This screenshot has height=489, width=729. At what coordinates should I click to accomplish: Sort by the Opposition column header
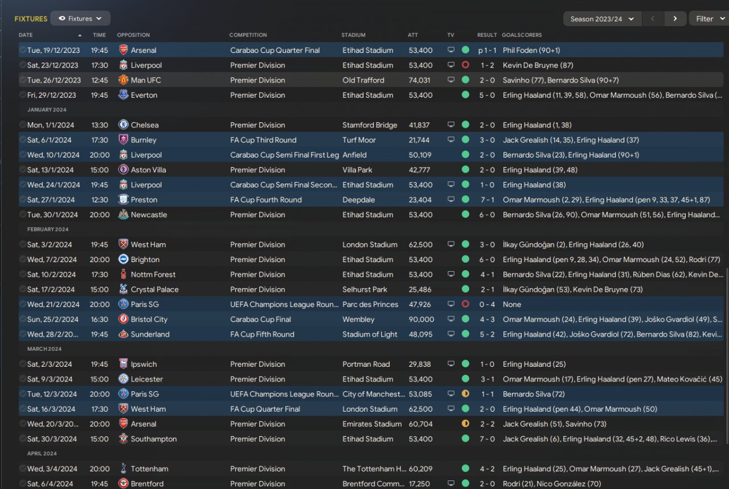[x=133, y=35]
